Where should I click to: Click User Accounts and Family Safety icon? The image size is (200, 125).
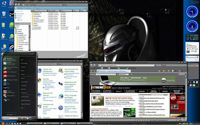[x=61, y=70]
